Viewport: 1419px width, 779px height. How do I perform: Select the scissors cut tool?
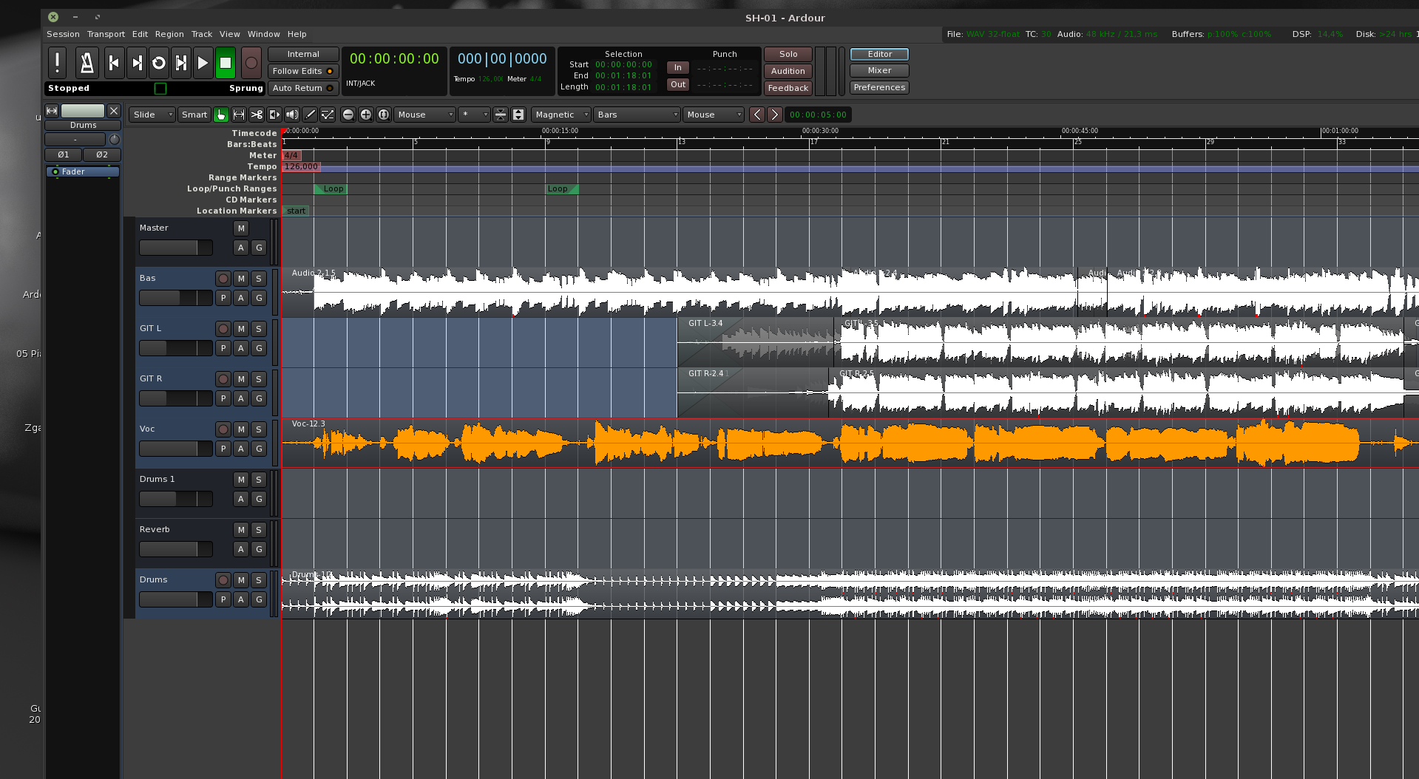(257, 115)
